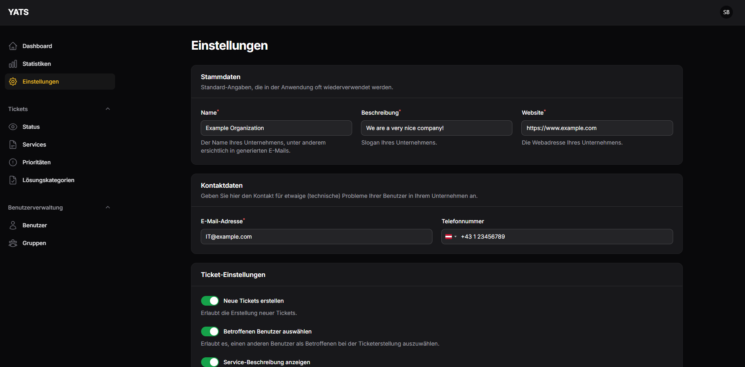Click the Prioritäten exclamation icon

[13, 162]
